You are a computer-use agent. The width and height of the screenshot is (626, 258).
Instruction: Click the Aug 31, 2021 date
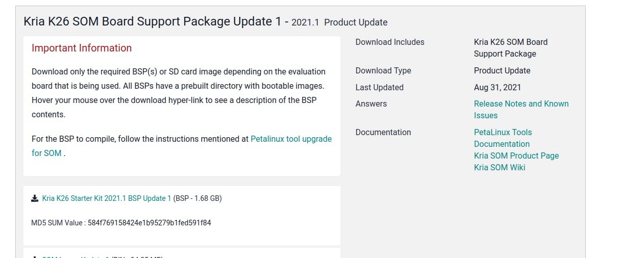(497, 87)
